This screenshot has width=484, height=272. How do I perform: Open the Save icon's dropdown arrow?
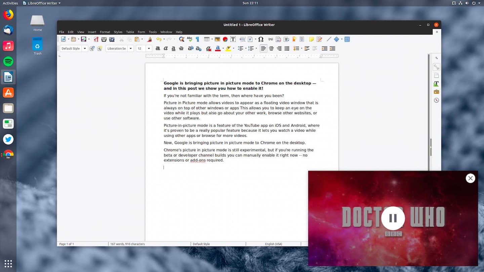[89, 39]
